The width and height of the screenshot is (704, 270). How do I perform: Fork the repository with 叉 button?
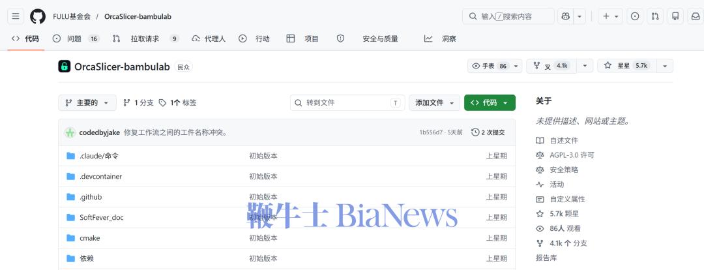pos(551,66)
